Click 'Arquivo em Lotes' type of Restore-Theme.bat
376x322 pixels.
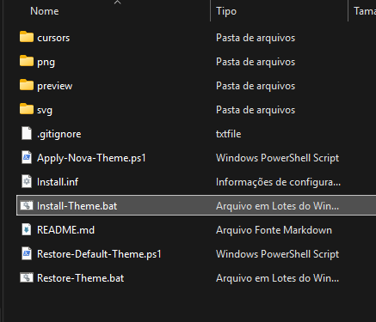tap(278, 278)
